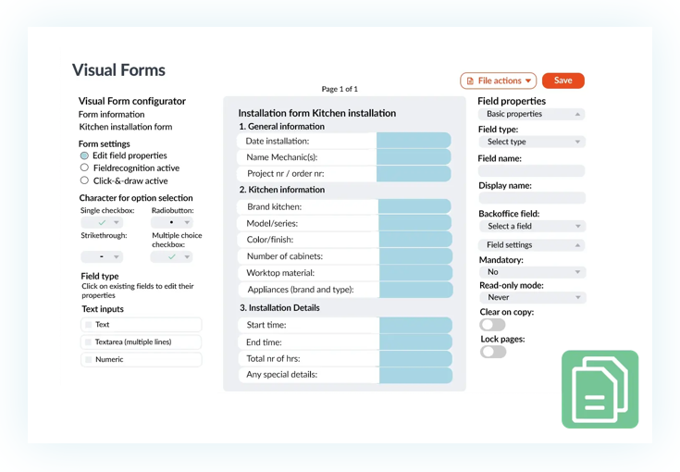Click the Text input field type icon
This screenshot has width=680, height=472.
[x=89, y=325]
